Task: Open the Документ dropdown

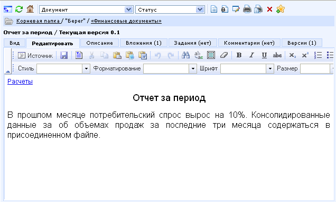Action: tap(86, 9)
